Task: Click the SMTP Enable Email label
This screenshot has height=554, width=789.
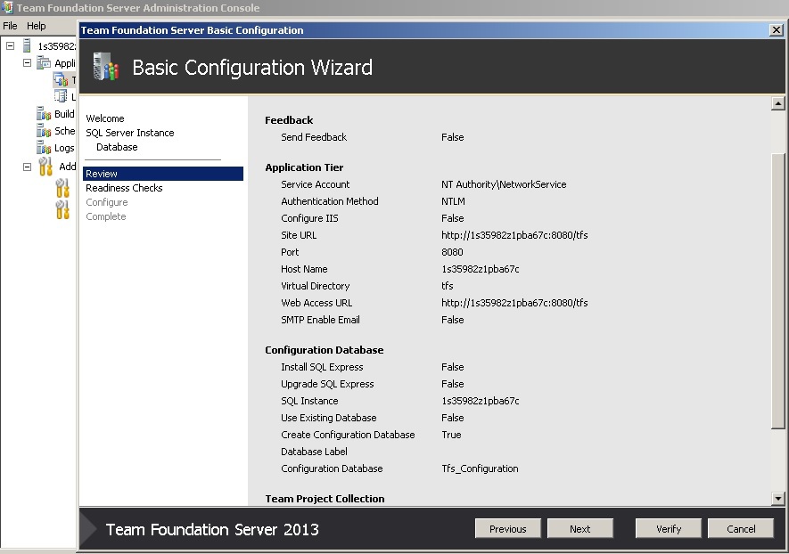Action: click(x=320, y=321)
